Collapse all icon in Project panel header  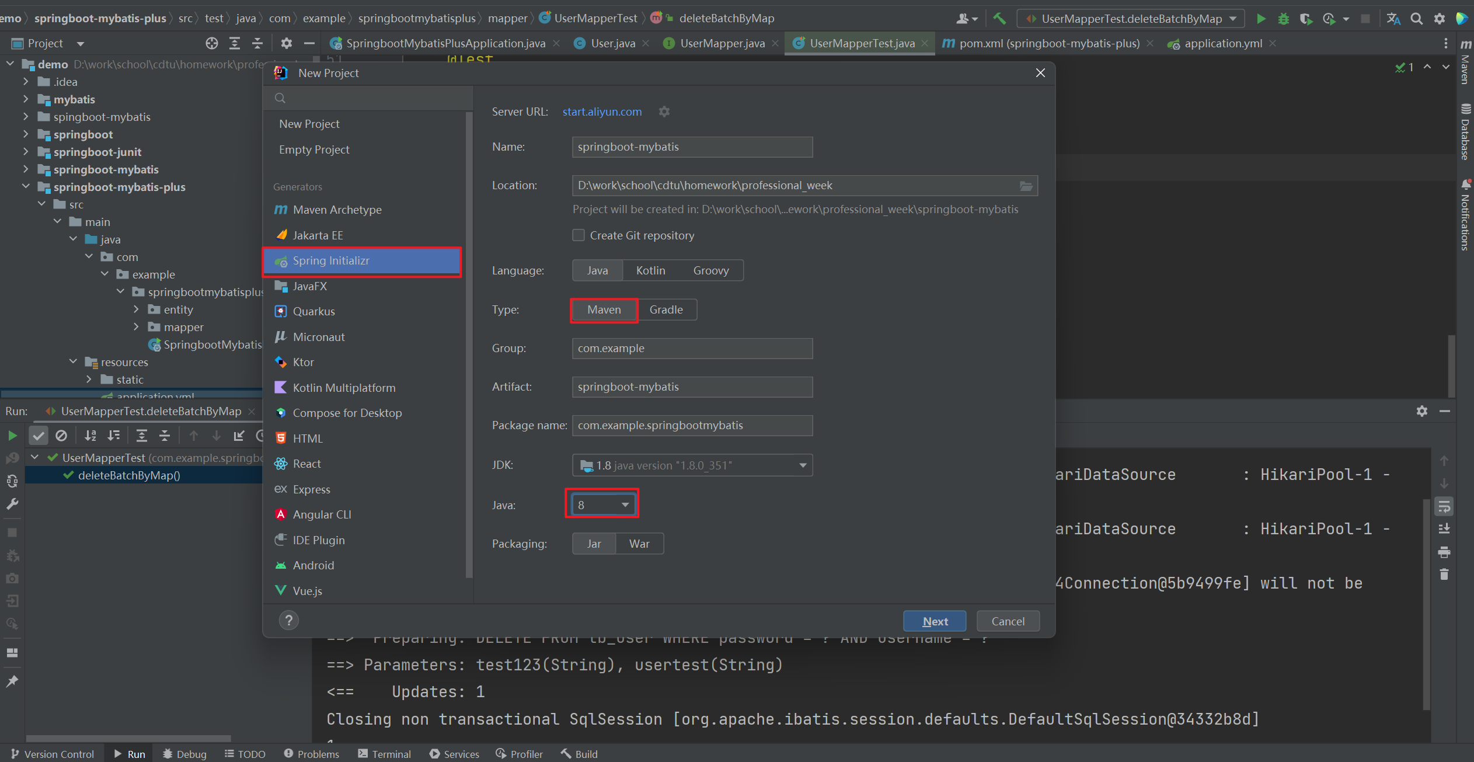257,43
